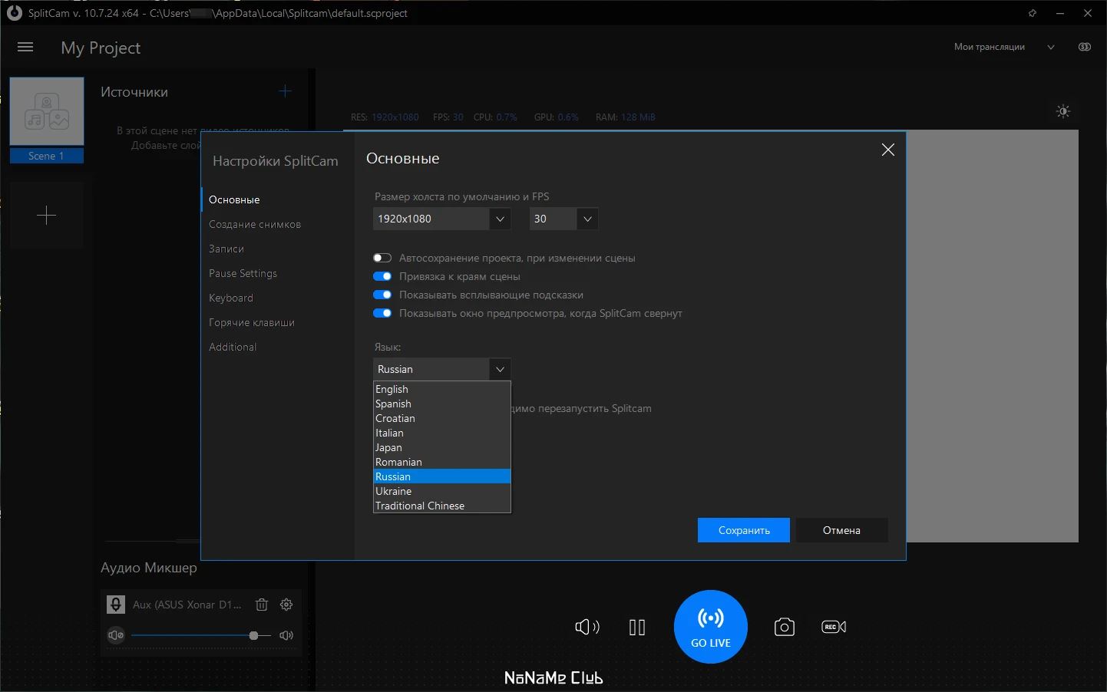
Task: Choose Japan from the language list
Action: [x=442, y=447]
